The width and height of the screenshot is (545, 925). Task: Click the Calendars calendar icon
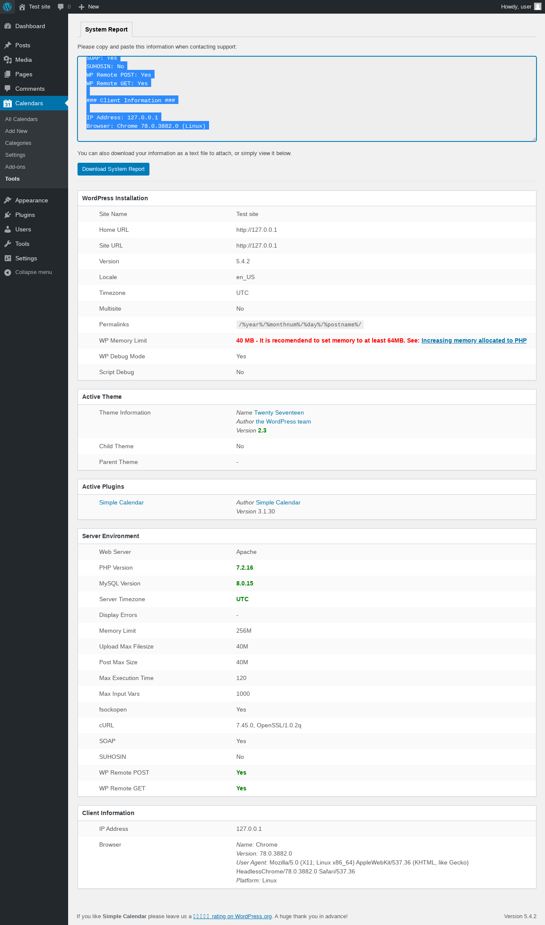click(x=8, y=103)
